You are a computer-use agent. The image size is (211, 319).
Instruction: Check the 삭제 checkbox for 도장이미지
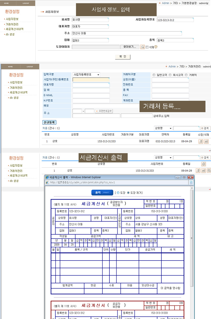click(147, 47)
